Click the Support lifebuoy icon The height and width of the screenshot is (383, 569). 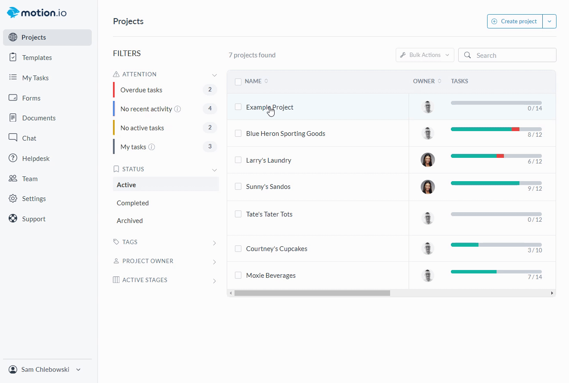coord(13,219)
